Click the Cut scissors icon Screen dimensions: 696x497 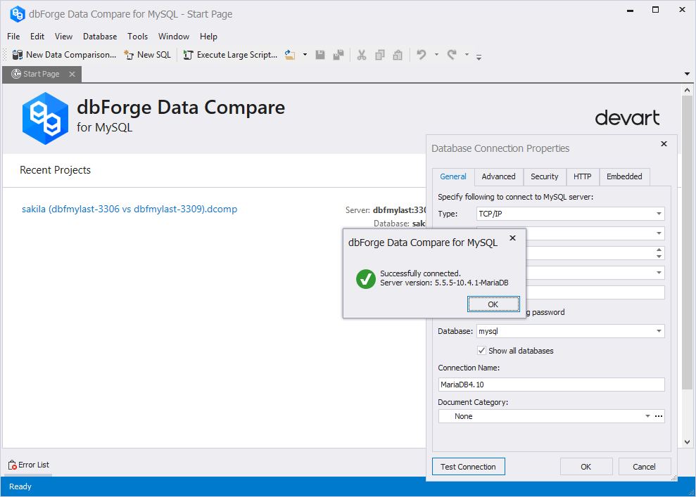362,55
